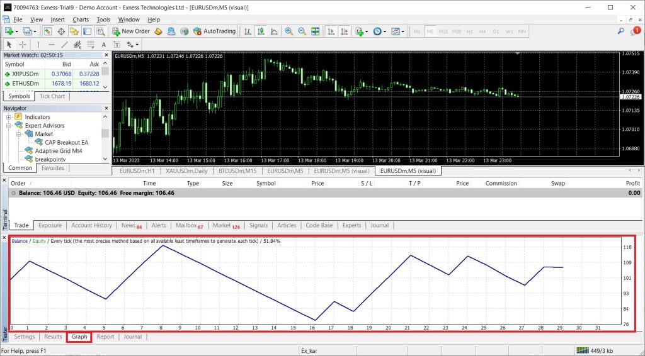
Task: Select the crosshair tool
Action: click(x=23, y=45)
